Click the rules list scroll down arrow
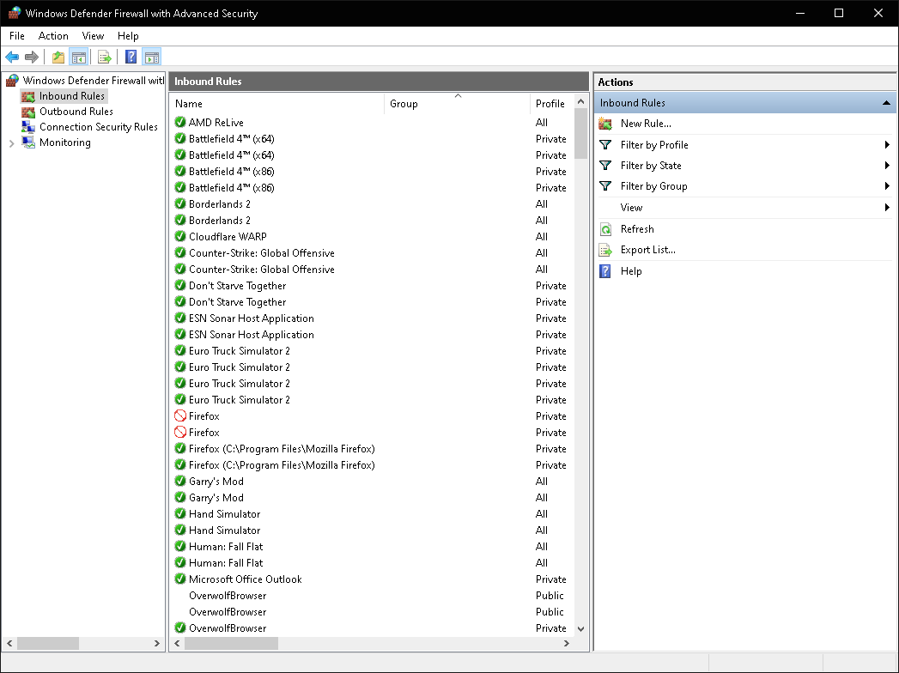Image resolution: width=899 pixels, height=673 pixels. pyautogui.click(x=580, y=629)
